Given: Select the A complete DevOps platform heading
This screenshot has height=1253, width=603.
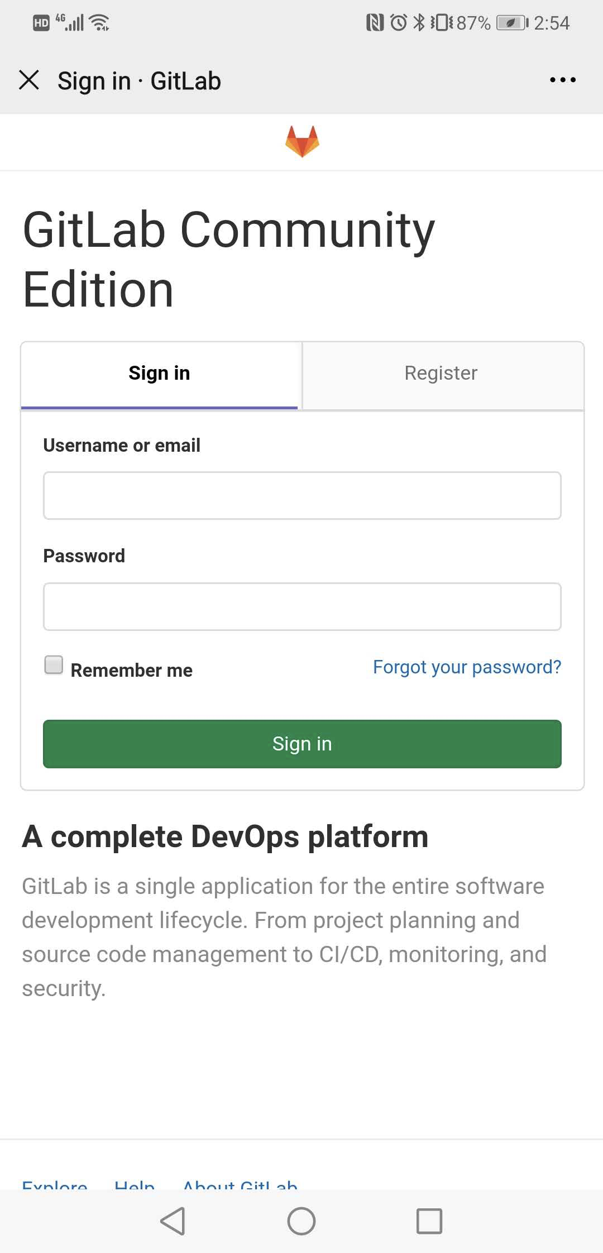Looking at the screenshot, I should coord(225,836).
